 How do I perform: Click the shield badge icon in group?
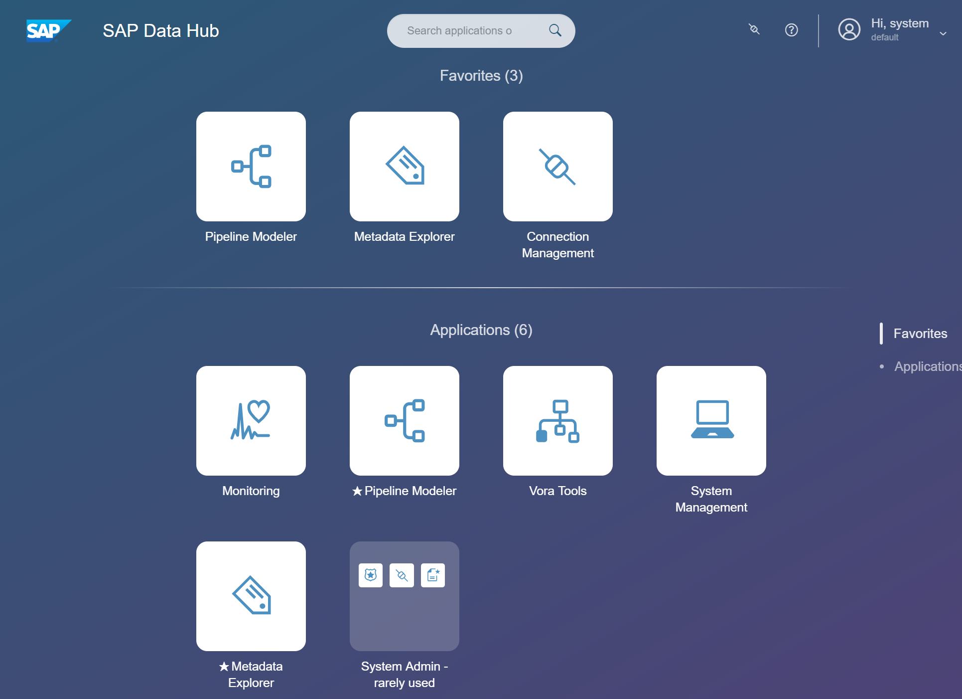pyautogui.click(x=371, y=575)
